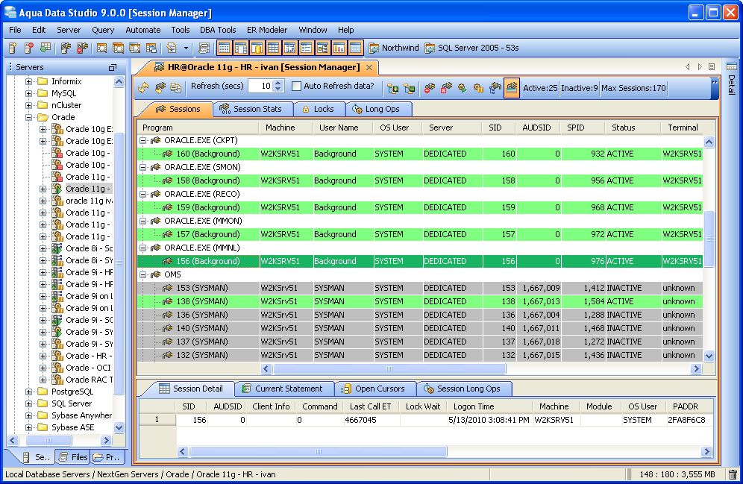This screenshot has width=743, height=484.
Task: Open the DBA Tools menu
Action: point(218,30)
